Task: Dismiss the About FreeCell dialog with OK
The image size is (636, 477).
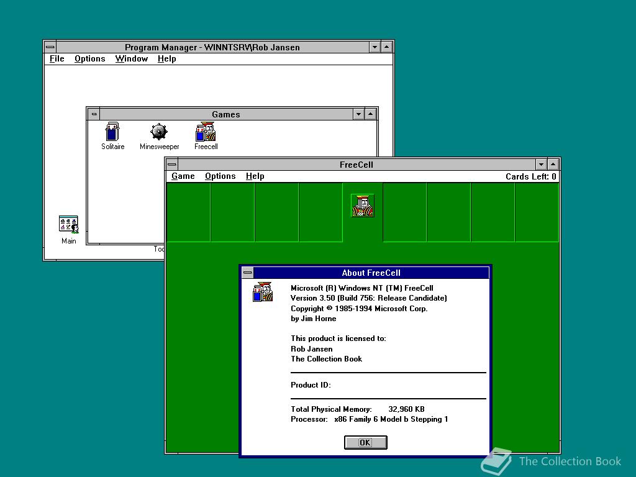Action: pos(365,442)
